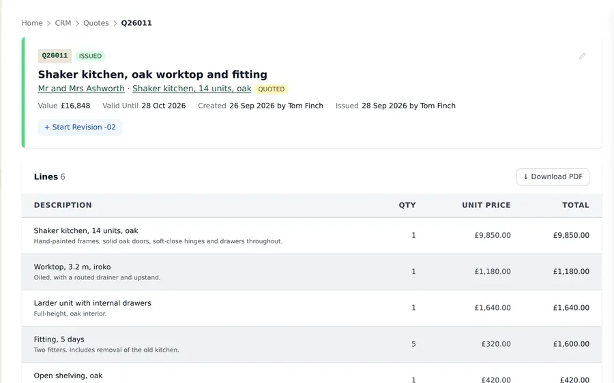Click the Worktop £1,180.00 total

point(571,271)
